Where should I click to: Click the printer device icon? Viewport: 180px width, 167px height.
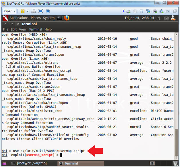155,11
